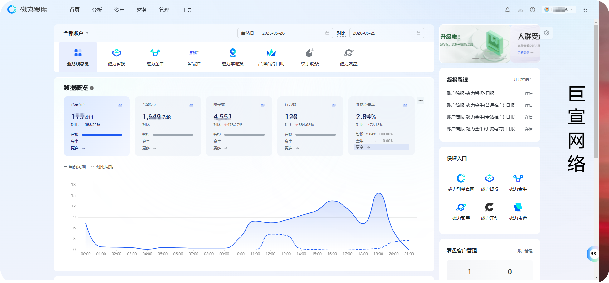Click the trend icon on 曝光数 card
This screenshot has width=609, height=283.
tap(263, 105)
